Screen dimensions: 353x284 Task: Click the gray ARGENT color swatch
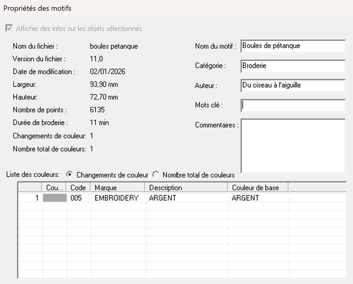(55, 198)
